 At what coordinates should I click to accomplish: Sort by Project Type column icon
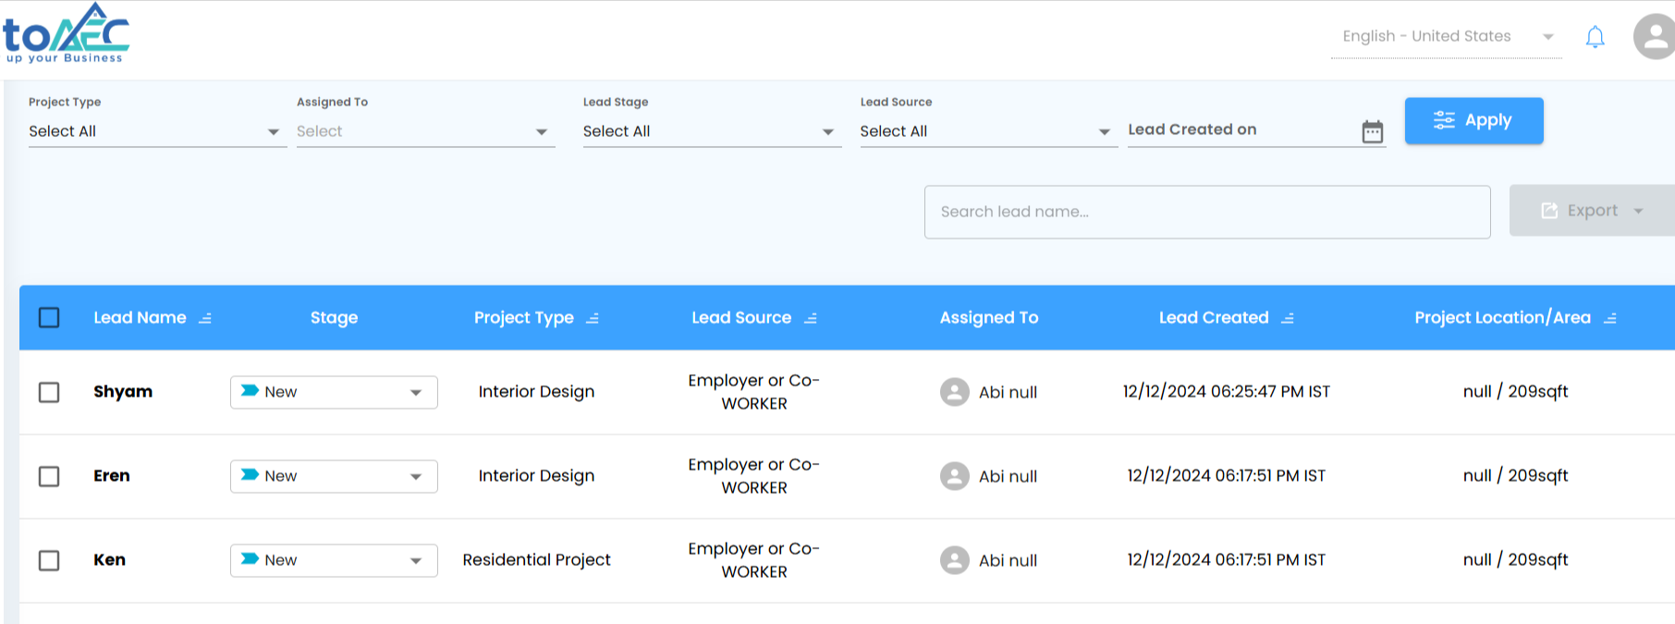pos(593,318)
